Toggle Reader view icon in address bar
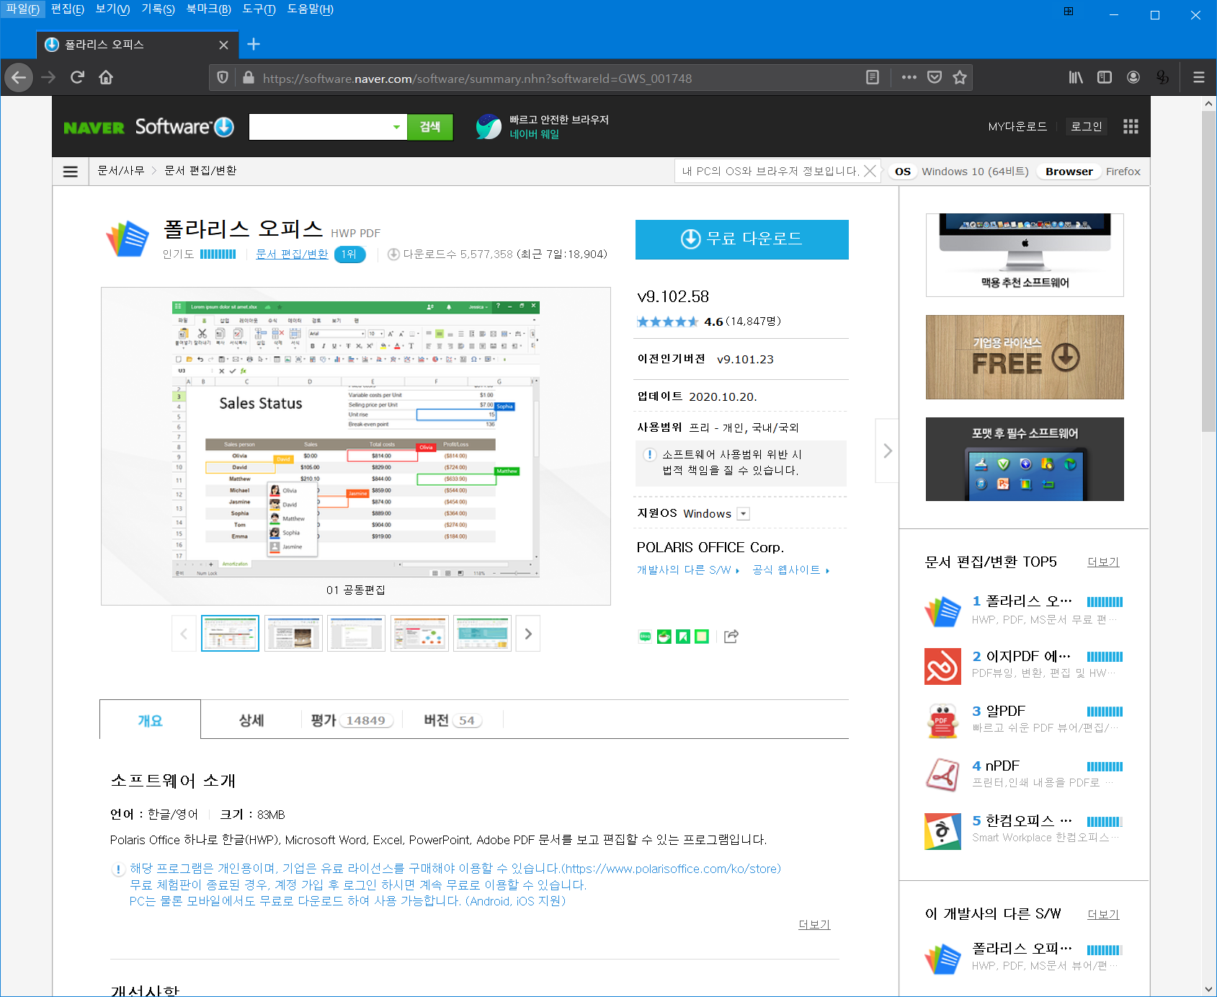The width and height of the screenshot is (1217, 997). (873, 77)
